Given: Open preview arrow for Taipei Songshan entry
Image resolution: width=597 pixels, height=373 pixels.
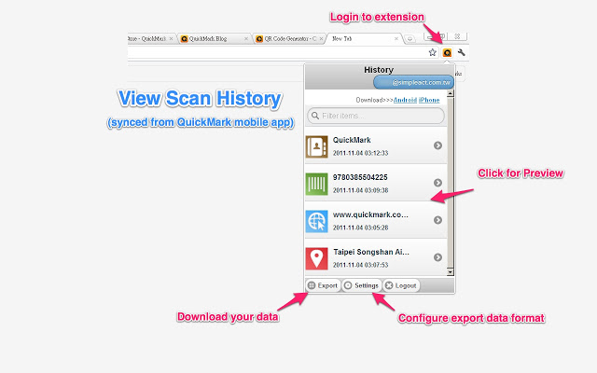Looking at the screenshot, I should pyautogui.click(x=437, y=257).
